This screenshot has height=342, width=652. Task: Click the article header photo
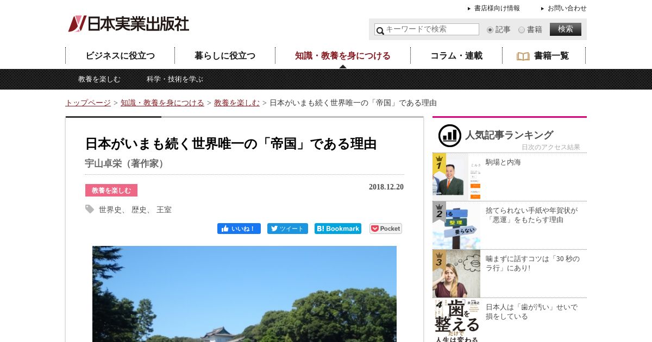(244, 294)
